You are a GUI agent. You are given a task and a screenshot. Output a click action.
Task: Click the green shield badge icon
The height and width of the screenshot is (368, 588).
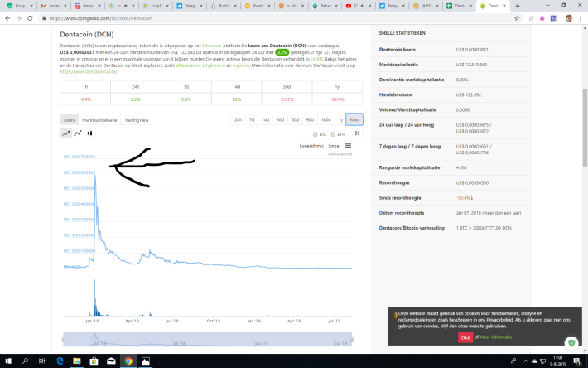click(571, 343)
